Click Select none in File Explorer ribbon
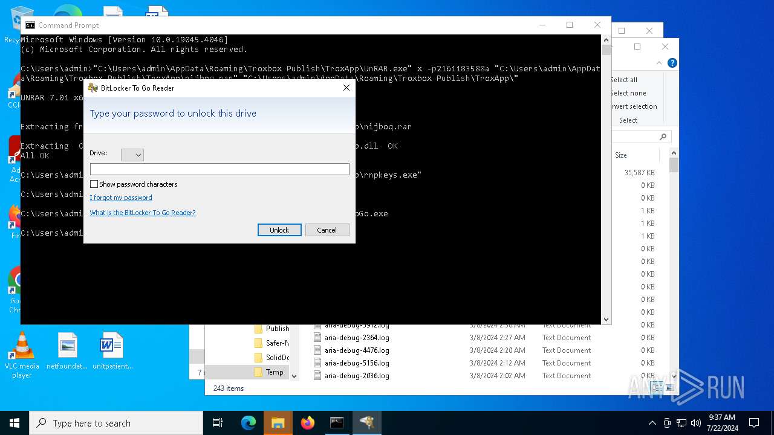Screen dimensions: 774x435 point(628,93)
